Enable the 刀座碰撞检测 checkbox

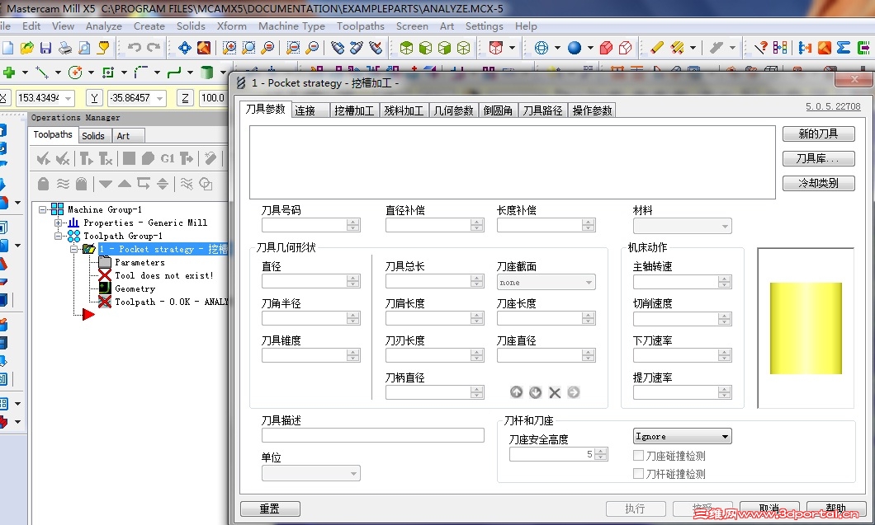639,455
